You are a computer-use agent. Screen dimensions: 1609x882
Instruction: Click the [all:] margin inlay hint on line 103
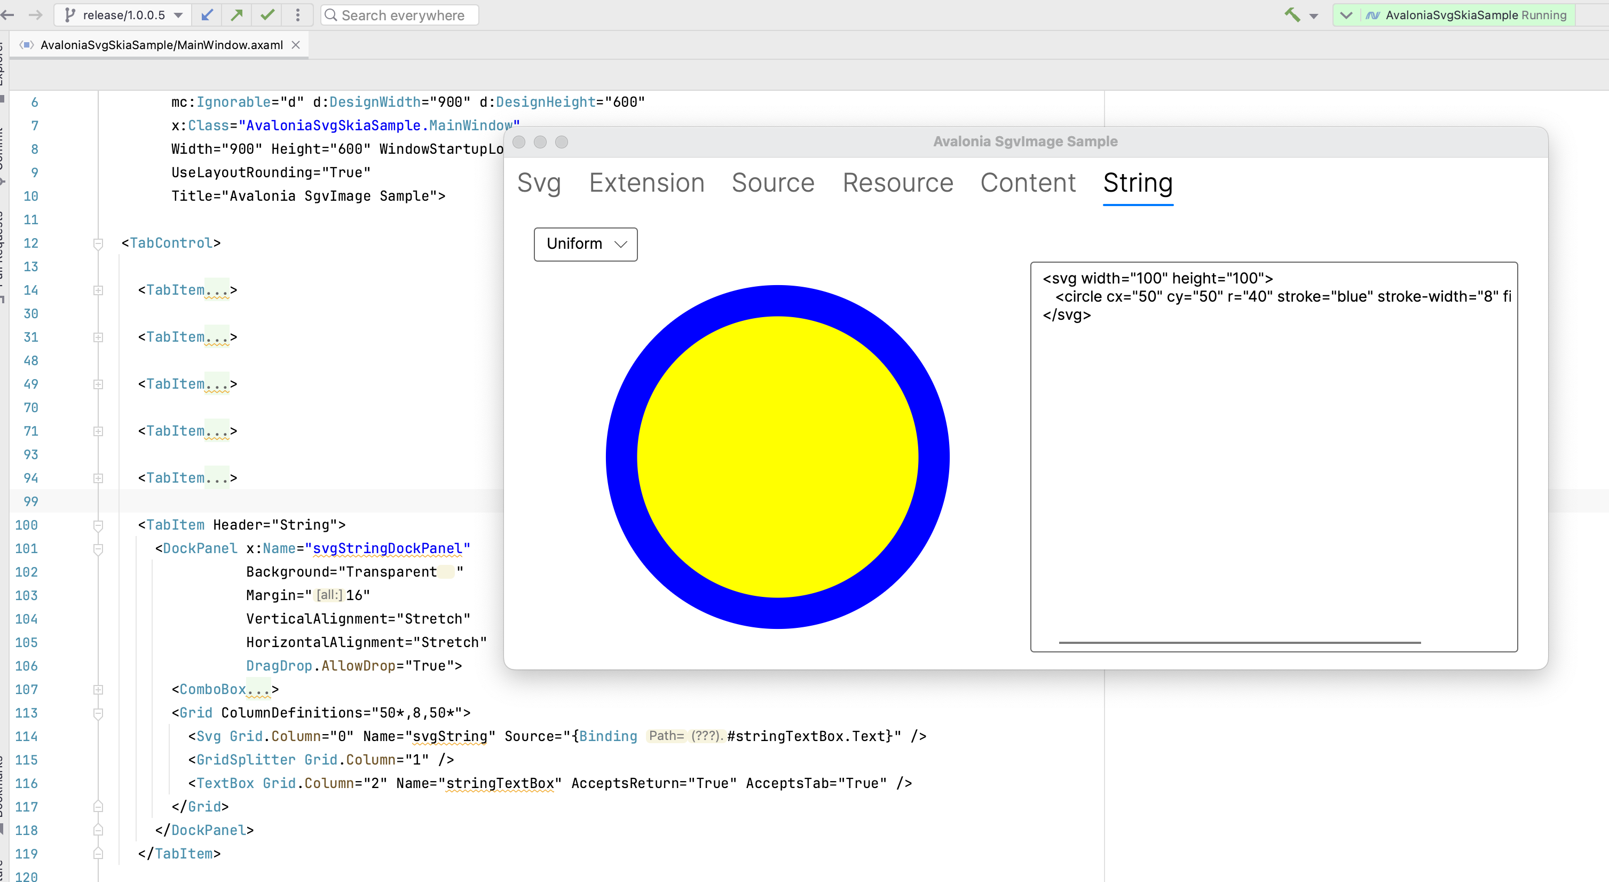coord(329,595)
